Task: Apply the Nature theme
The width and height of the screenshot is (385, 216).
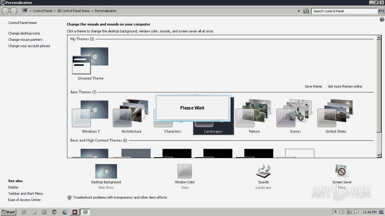Action: tap(254, 114)
